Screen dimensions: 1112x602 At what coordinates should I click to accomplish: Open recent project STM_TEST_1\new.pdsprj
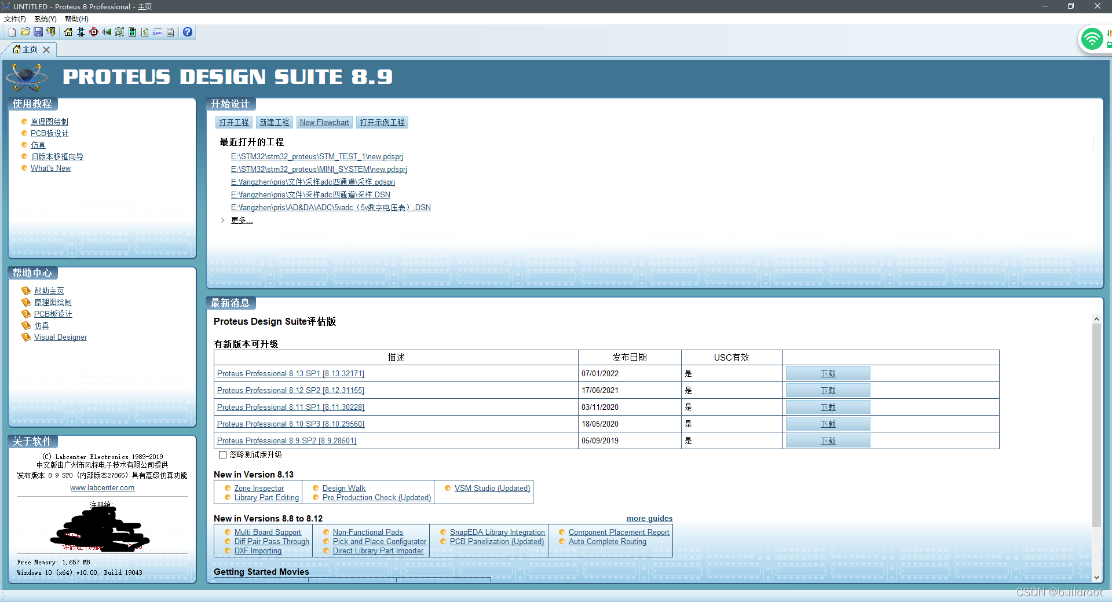click(317, 157)
